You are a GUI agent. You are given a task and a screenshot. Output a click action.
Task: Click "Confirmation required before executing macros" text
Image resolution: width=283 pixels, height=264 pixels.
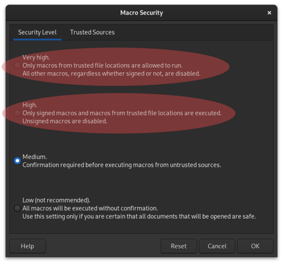tap(122, 165)
